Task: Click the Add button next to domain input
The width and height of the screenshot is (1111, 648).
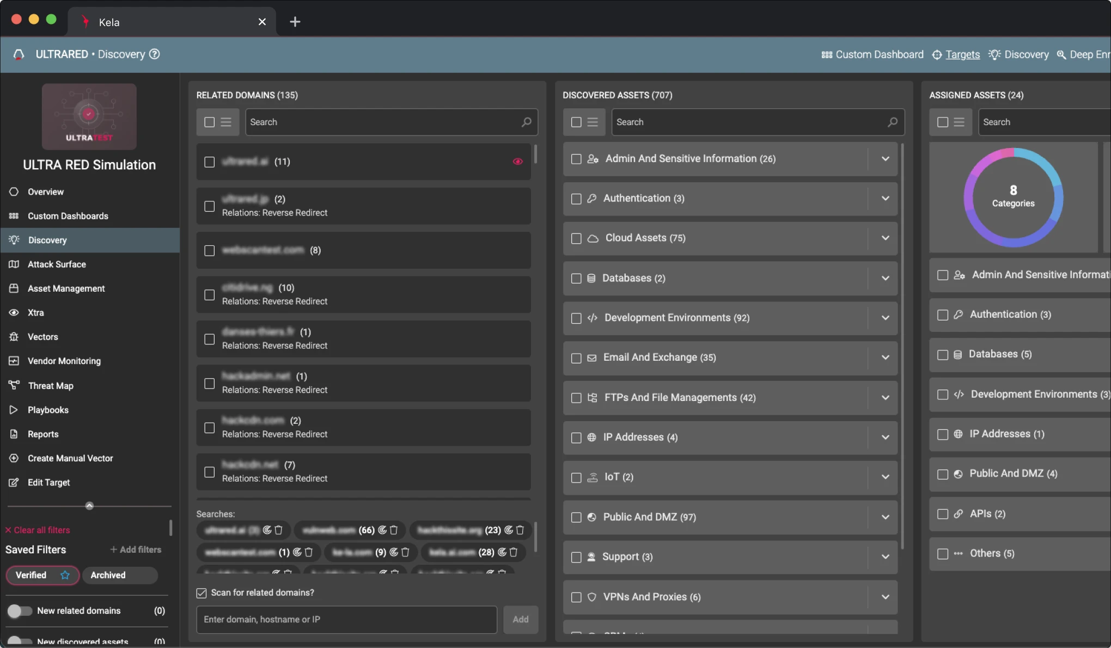Action: (521, 620)
